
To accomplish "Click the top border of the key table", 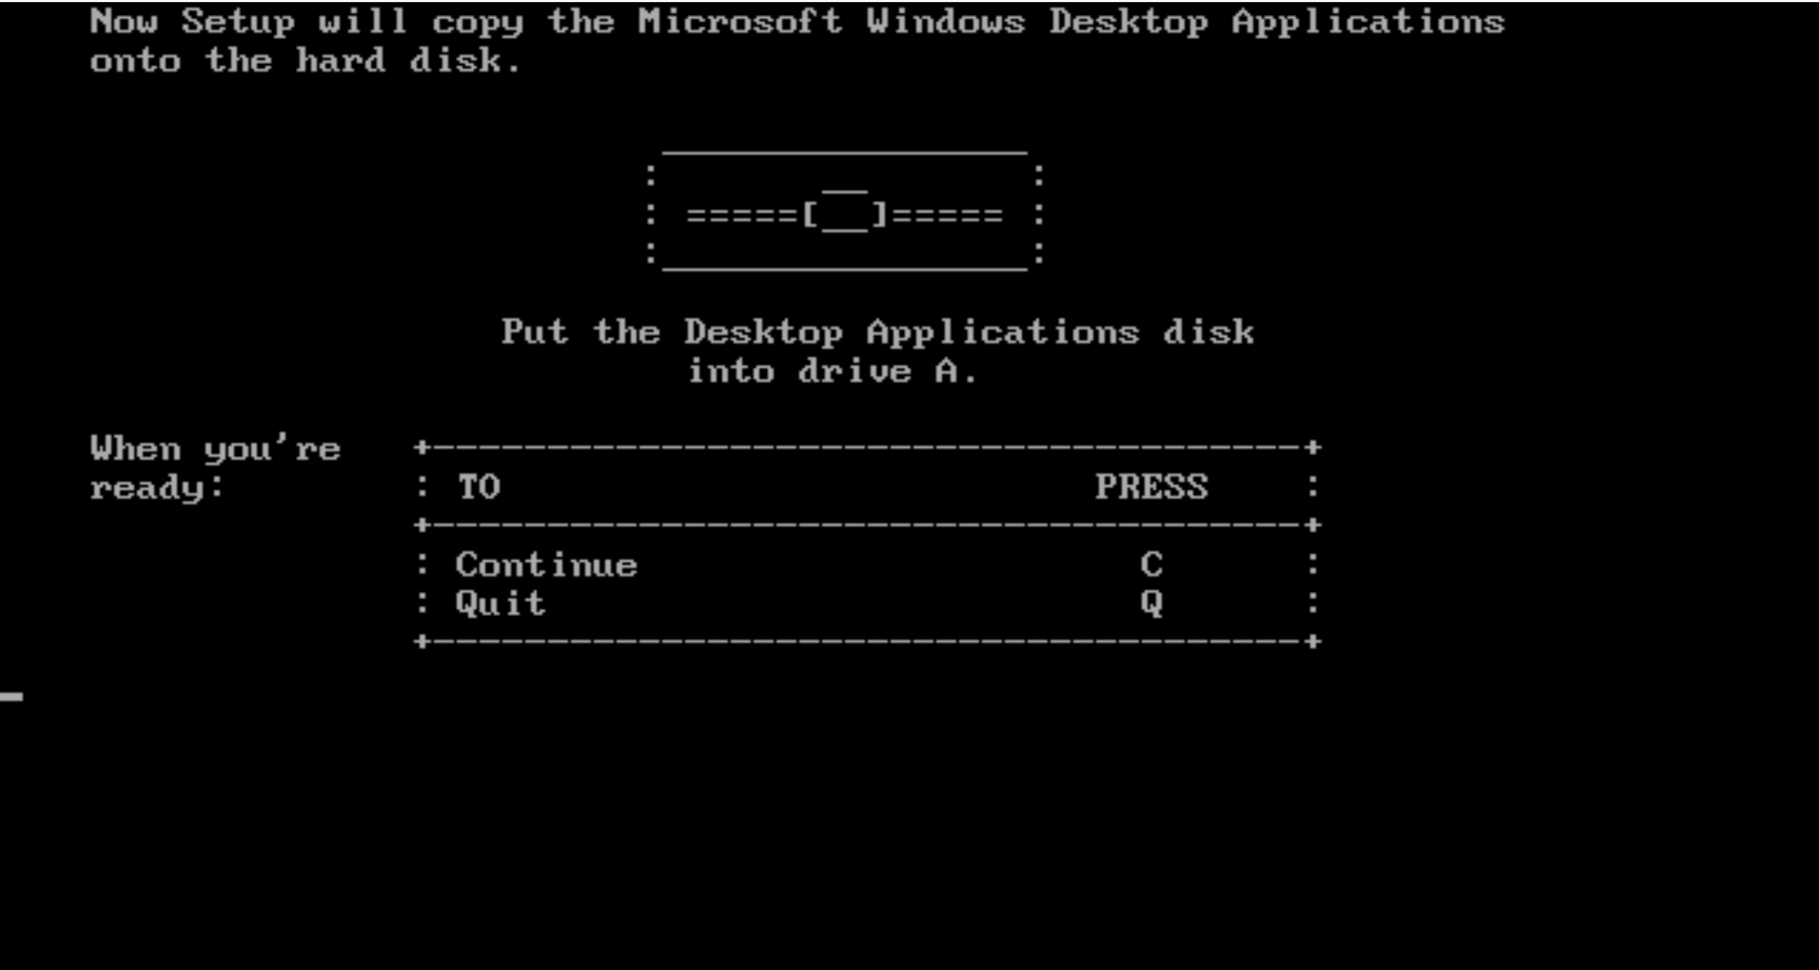I will 867,447.
